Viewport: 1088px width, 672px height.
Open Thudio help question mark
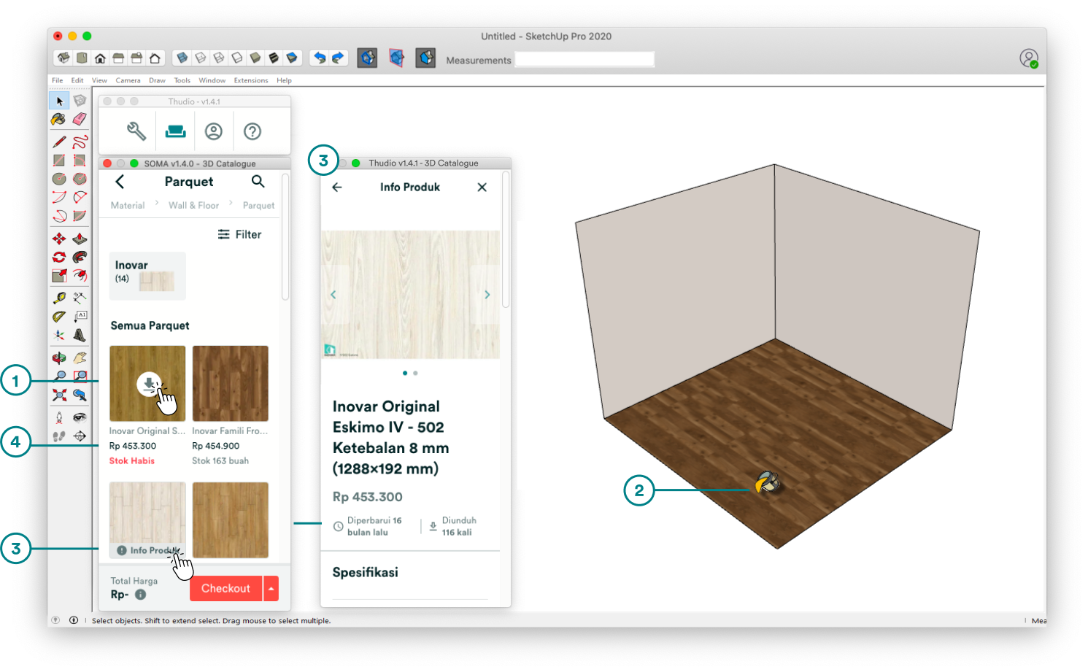click(252, 131)
